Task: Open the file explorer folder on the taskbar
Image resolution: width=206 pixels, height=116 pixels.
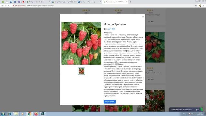Action: tap(16, 114)
